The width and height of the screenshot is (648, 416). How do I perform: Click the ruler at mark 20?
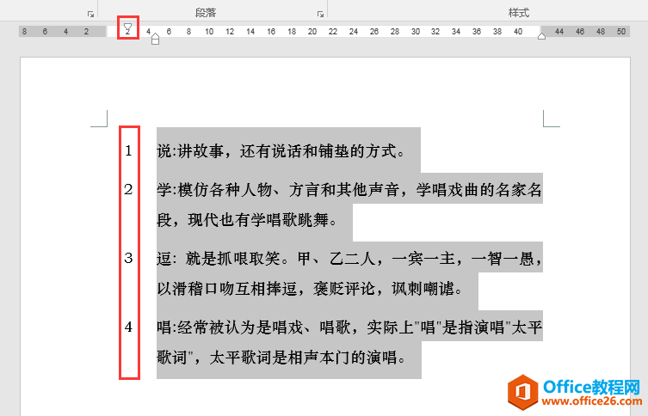[312, 31]
